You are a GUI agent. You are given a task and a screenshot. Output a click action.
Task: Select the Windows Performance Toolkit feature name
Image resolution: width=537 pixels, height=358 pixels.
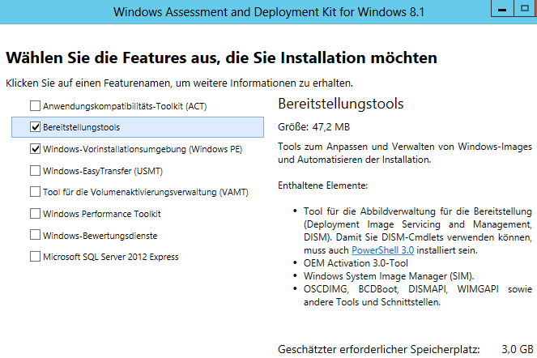pos(101,214)
